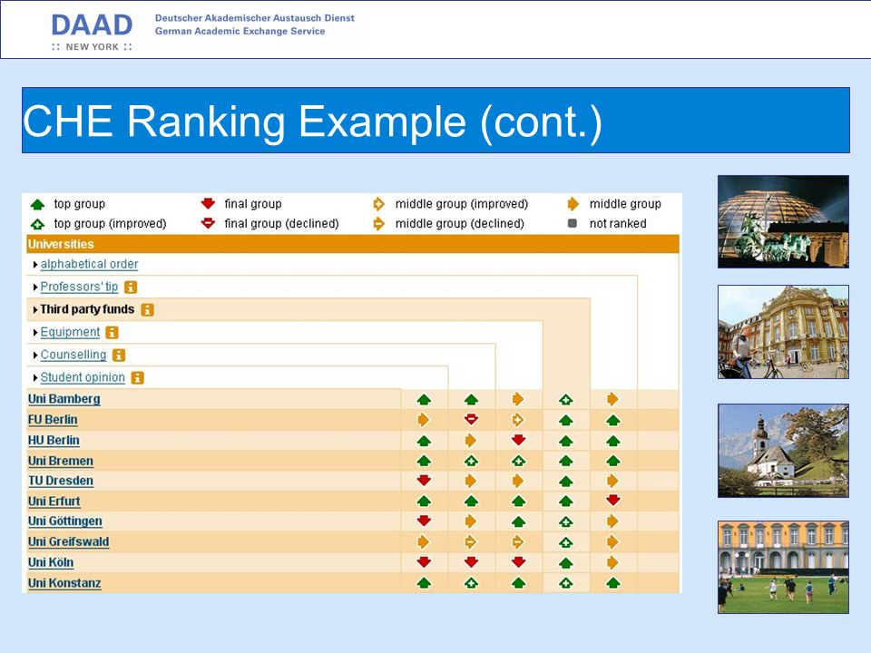
Task: Click Uni Göttingen's Third party funds improved icon
Action: [x=565, y=521]
